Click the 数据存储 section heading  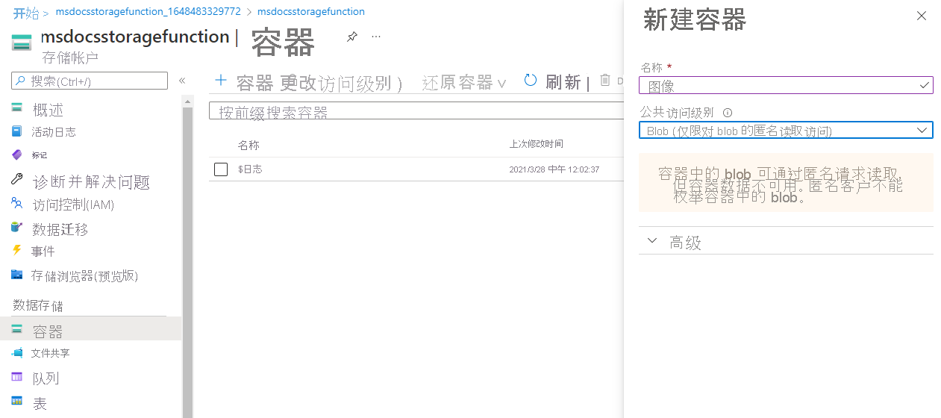38,305
